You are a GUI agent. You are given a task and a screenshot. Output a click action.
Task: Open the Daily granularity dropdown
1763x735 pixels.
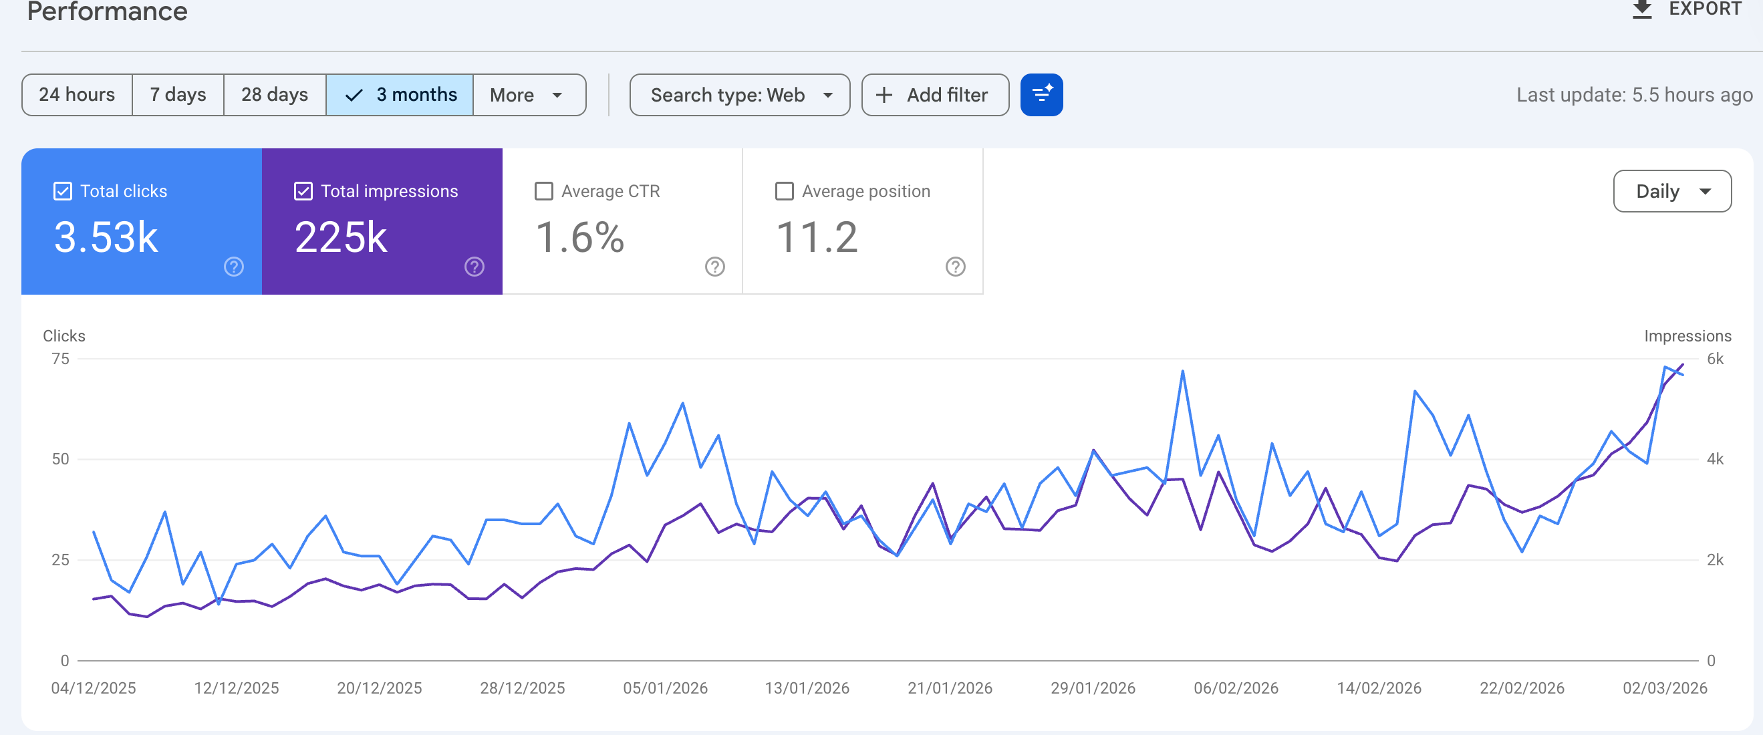point(1672,191)
